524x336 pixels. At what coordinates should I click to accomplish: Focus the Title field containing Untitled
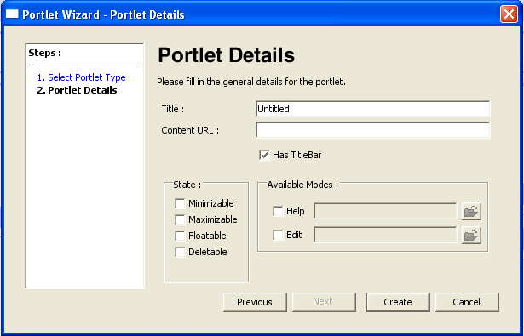pyautogui.click(x=372, y=109)
